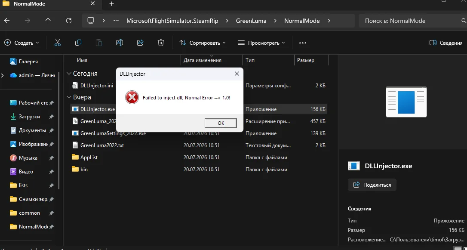Image resolution: width=467 pixels, height=250 pixels.
Task: Go back with the back arrow
Action: coord(6,21)
